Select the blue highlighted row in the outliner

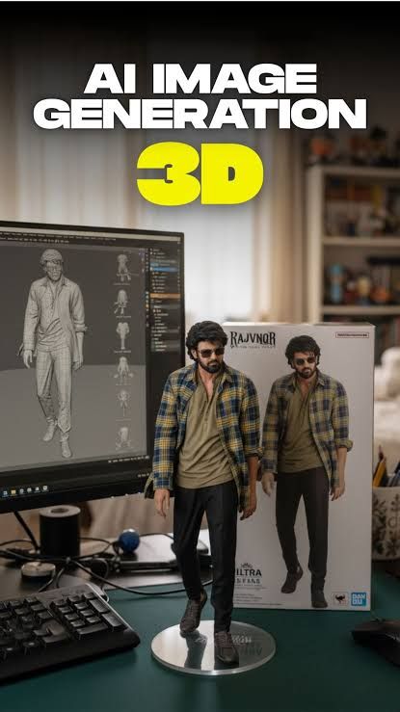[x=165, y=269]
